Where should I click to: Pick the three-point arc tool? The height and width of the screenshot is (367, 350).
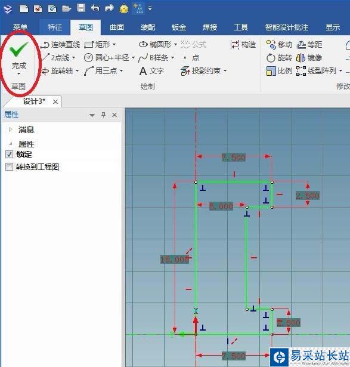(101, 70)
